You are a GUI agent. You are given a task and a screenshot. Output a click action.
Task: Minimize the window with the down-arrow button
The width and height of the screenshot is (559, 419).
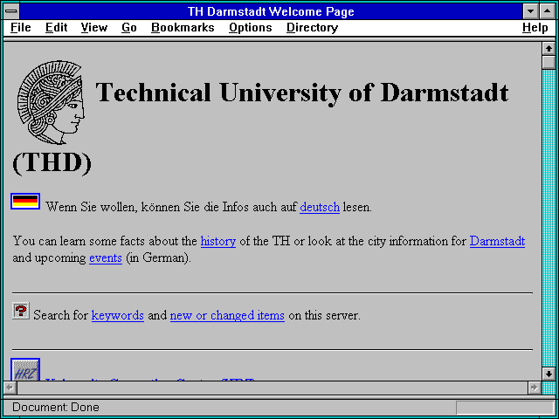coord(530,11)
